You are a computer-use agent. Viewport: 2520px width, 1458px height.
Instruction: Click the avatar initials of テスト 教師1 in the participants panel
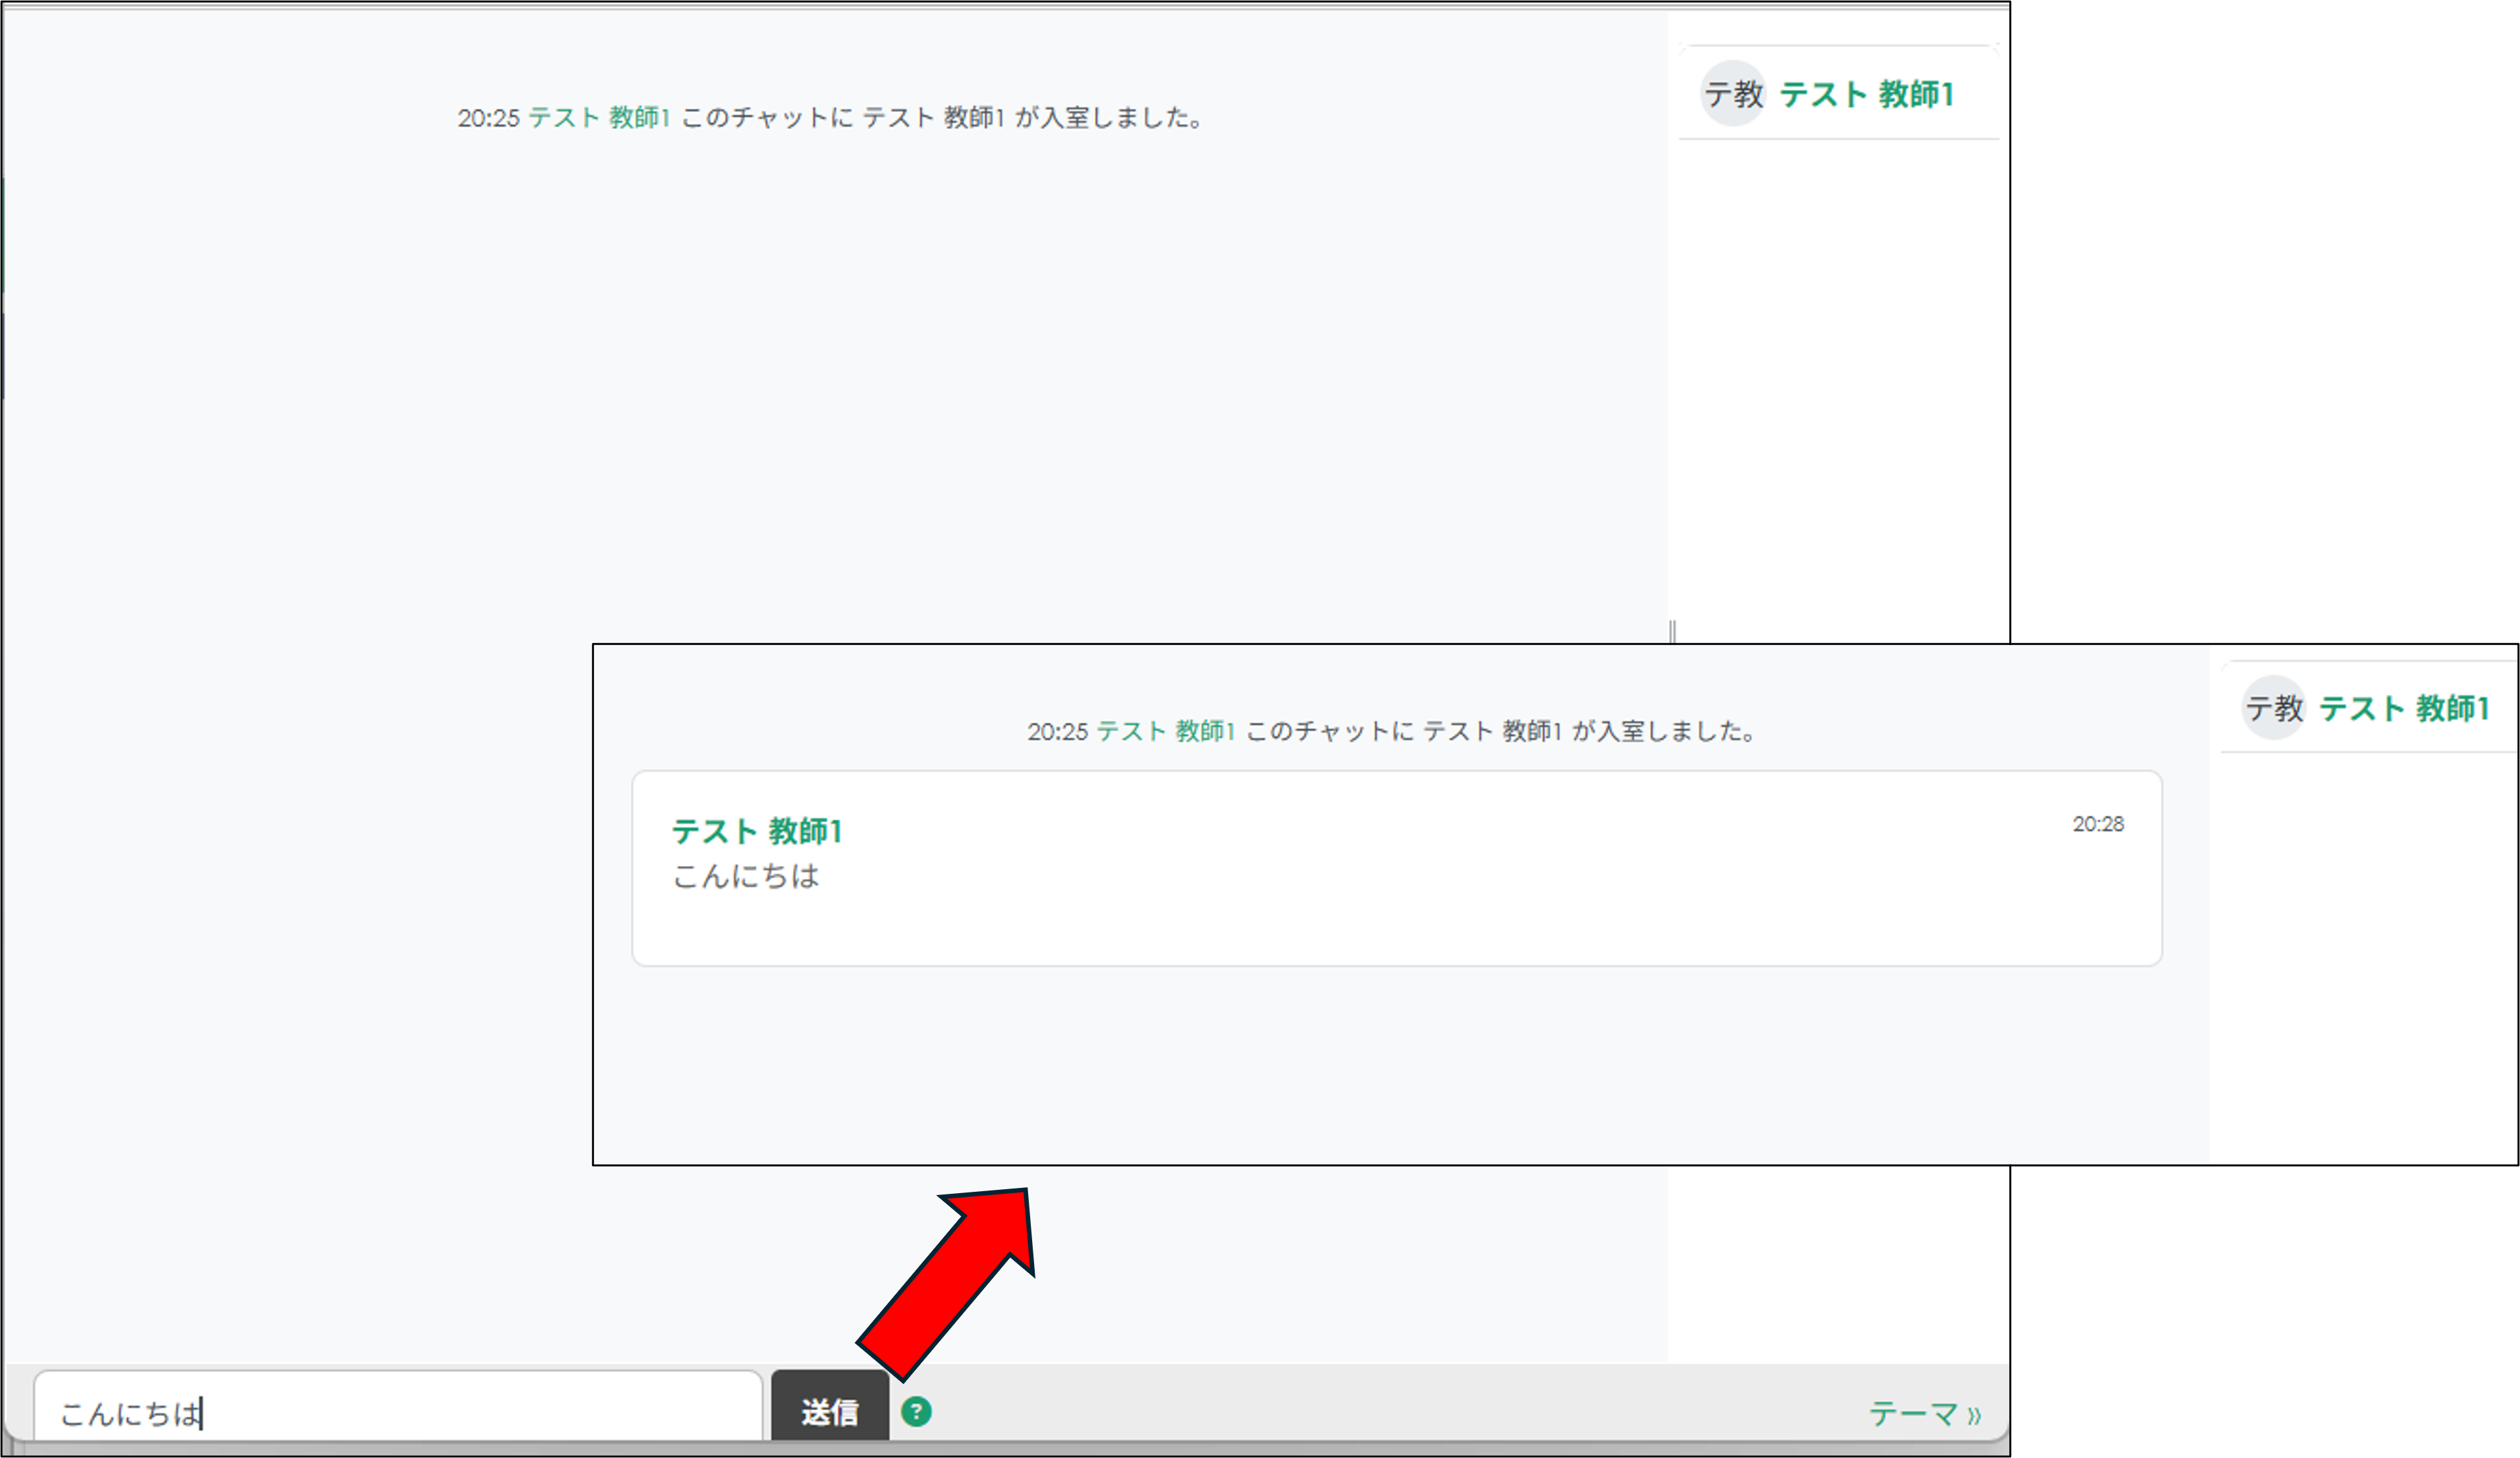tap(1732, 94)
